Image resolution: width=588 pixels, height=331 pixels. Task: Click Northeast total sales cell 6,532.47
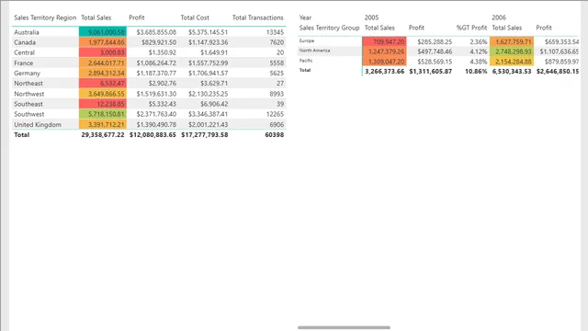(103, 84)
